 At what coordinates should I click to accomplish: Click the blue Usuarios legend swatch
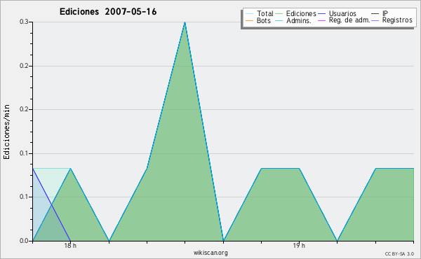click(x=321, y=14)
